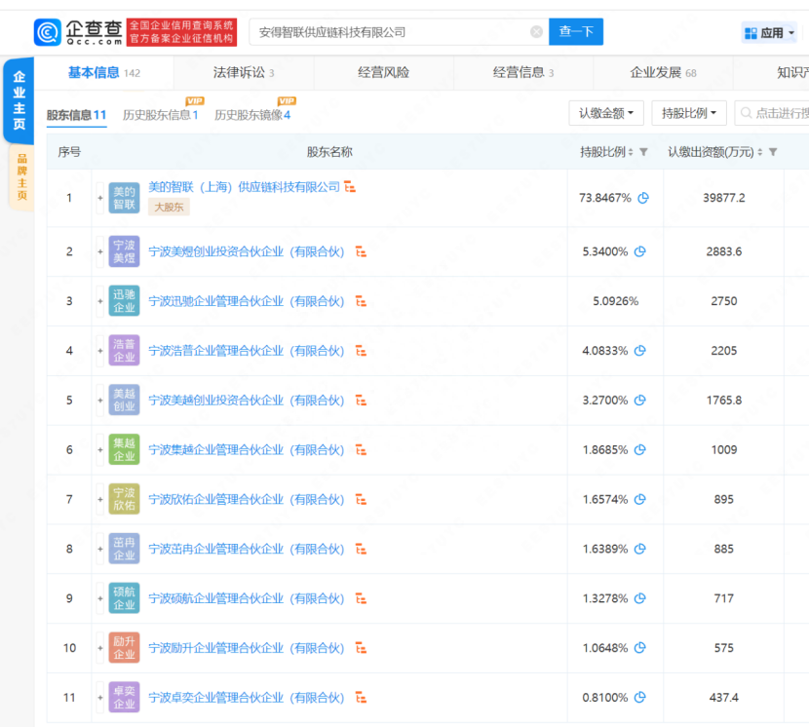Filter the 认缴出资额 column with funnel icon
This screenshot has height=727, width=809.
[x=773, y=152]
